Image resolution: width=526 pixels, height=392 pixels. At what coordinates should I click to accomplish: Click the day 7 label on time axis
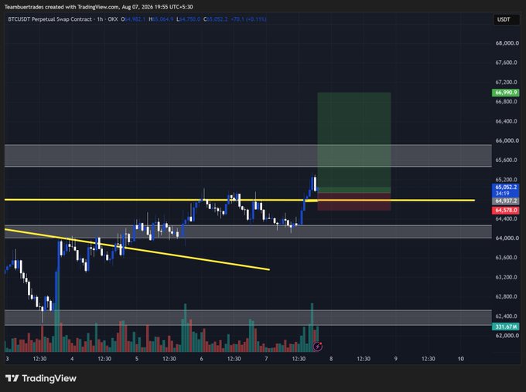266,359
